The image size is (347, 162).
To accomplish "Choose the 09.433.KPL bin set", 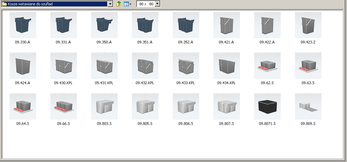I will point(186,66).
